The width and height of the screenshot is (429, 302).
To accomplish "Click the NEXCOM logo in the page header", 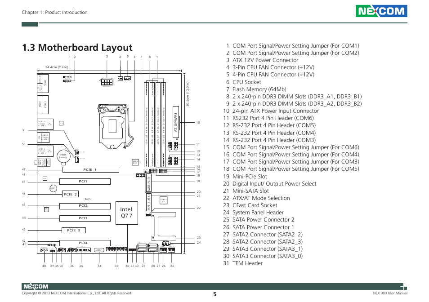I will point(381,11).
